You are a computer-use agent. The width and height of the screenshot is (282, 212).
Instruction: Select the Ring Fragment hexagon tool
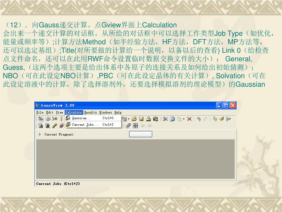[x=48, y=119]
